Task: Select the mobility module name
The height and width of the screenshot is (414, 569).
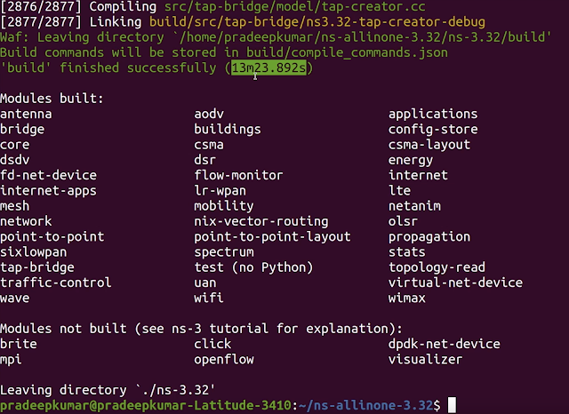Action: click(223, 206)
